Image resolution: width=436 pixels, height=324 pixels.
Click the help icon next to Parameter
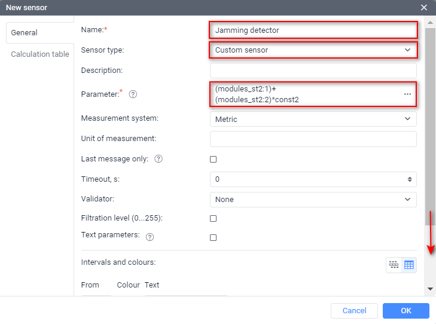click(133, 94)
